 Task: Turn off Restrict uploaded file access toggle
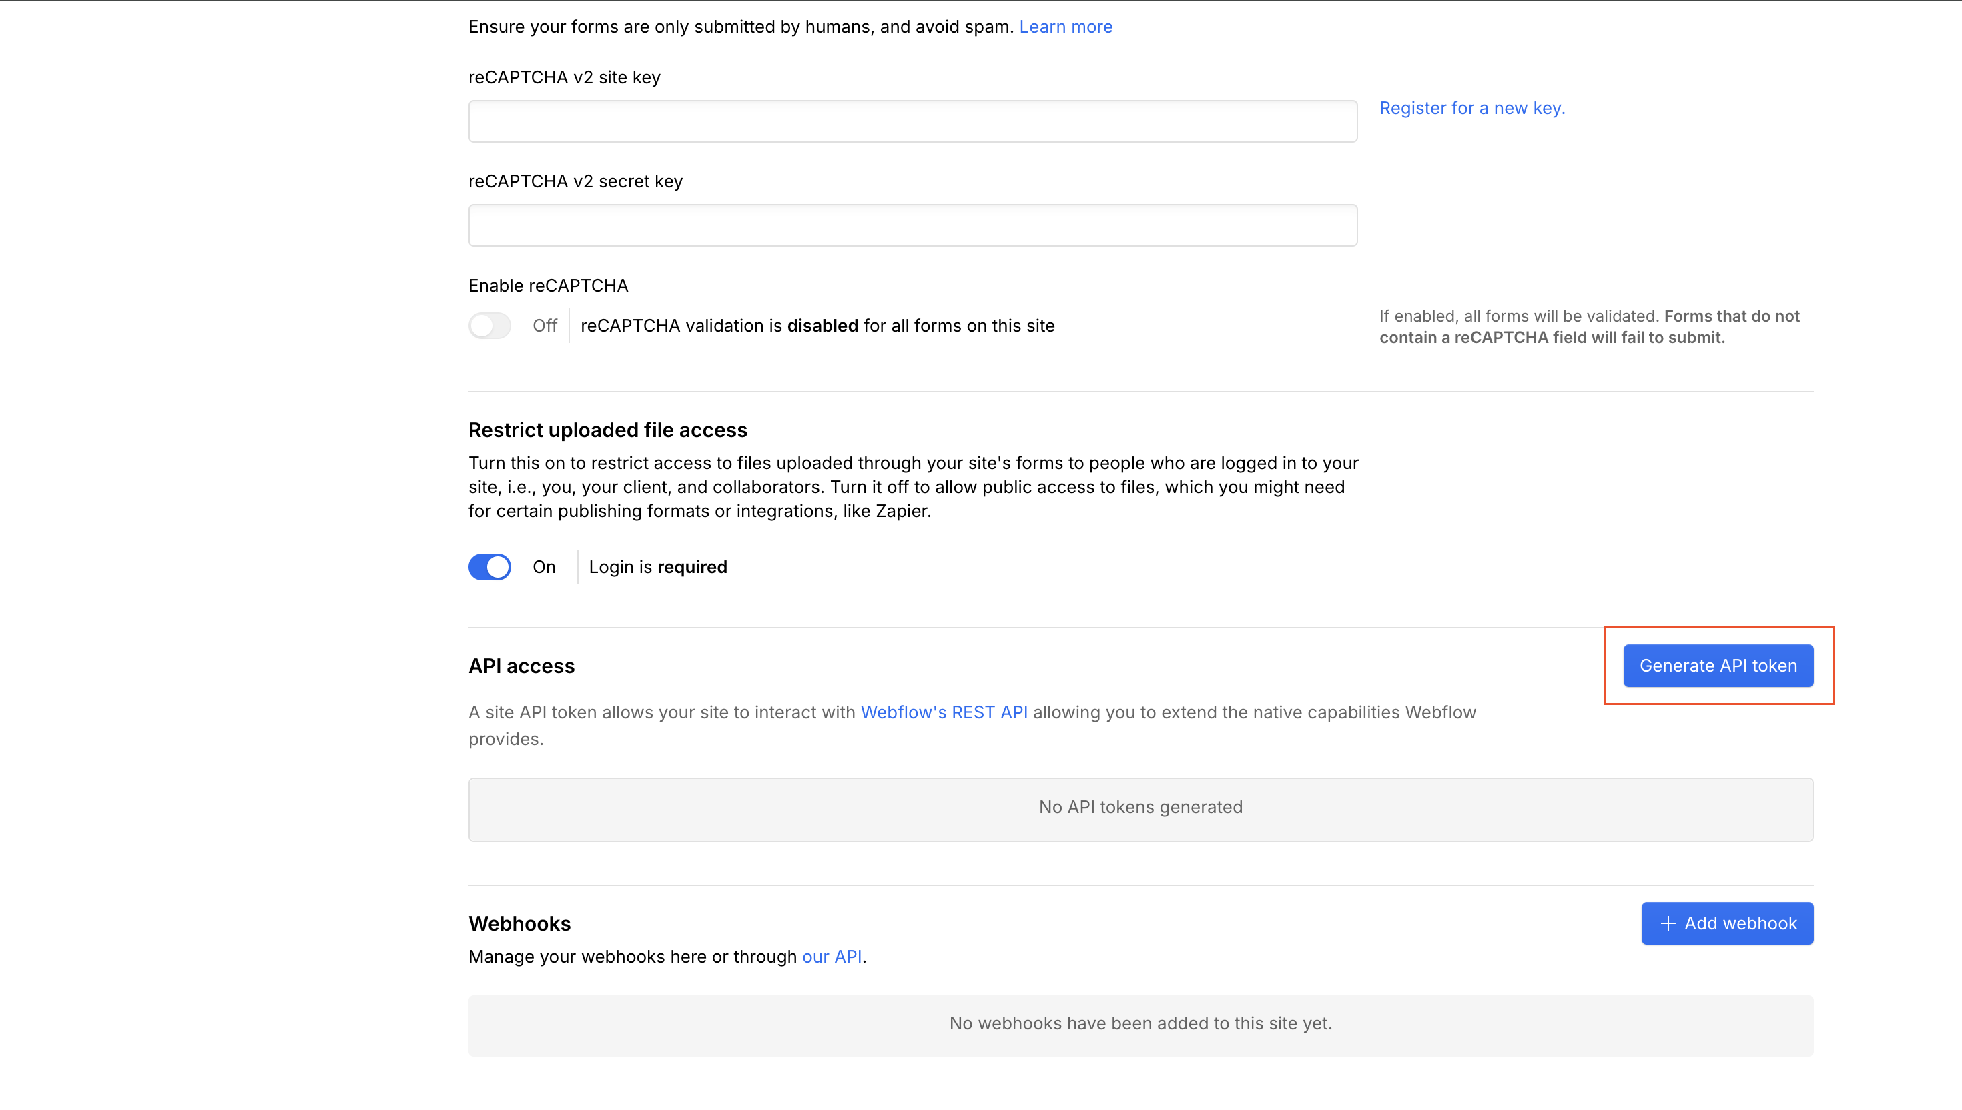[490, 566]
